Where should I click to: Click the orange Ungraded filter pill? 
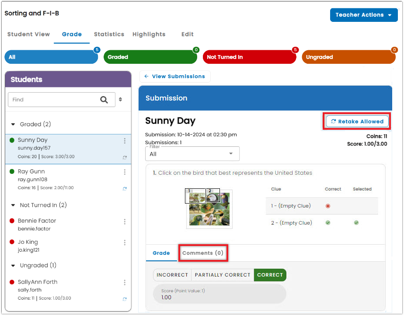tap(348, 57)
